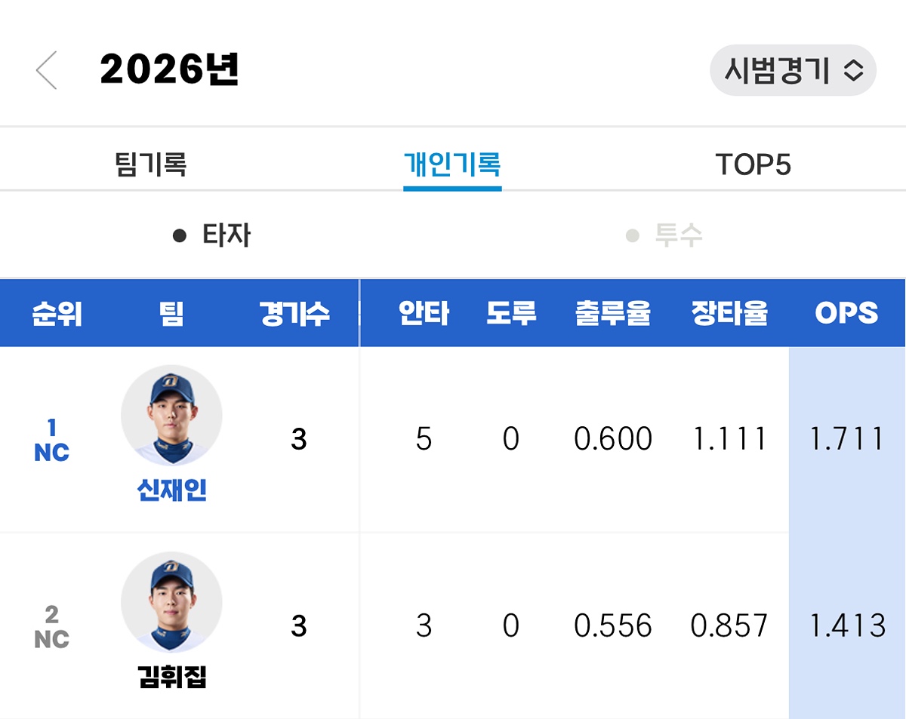Viewport: 906px width, 719px height.
Task: Select the 타자 radio option
Action: click(x=211, y=235)
